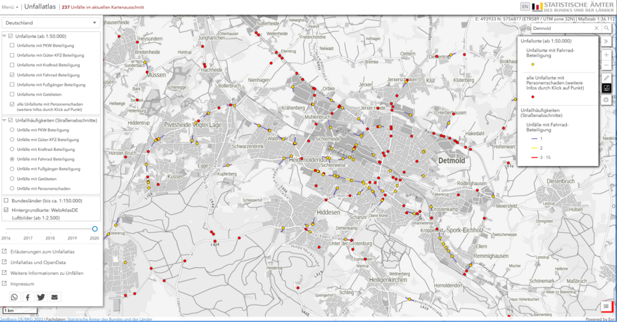
Task: Select radio Unfälle mit Fahrrad-Beteiligung
Action: pyautogui.click(x=12, y=159)
